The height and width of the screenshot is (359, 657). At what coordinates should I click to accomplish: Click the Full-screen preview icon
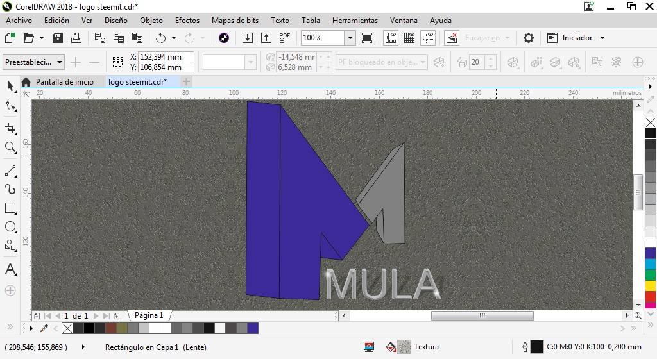pos(366,38)
